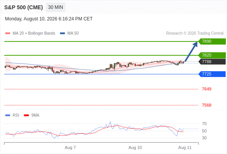Click the Aug 11 date axis label

[185, 147]
